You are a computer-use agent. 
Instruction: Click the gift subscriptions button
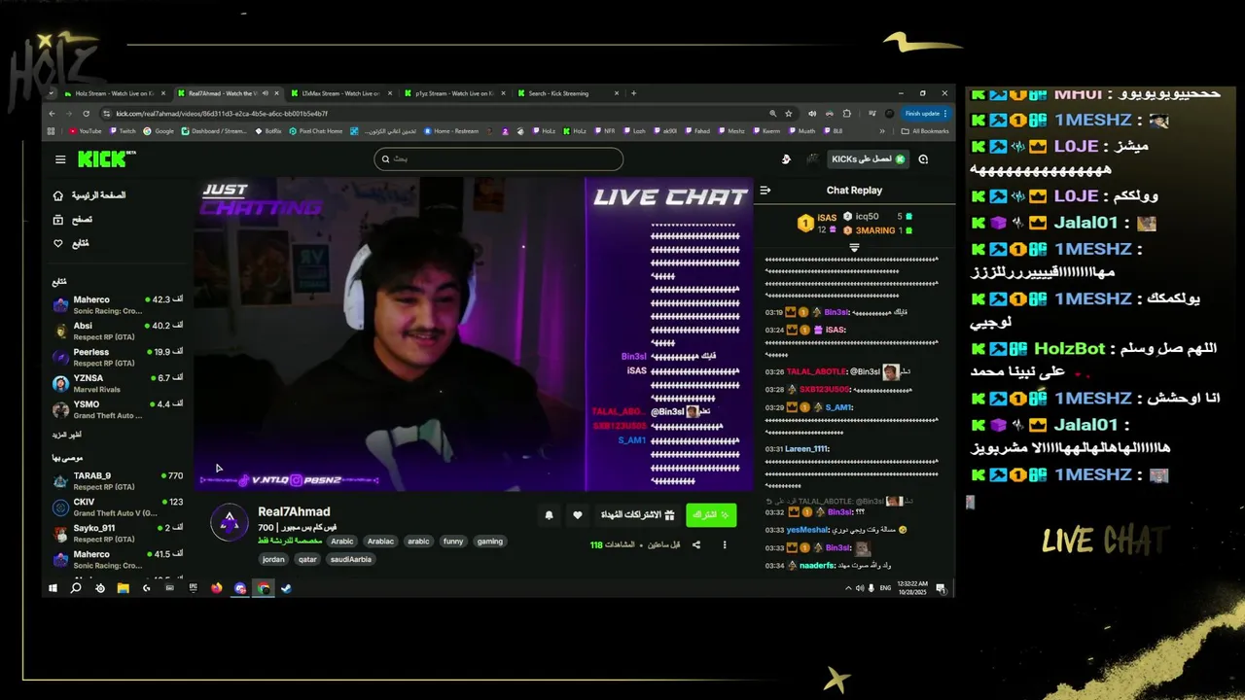pos(637,515)
